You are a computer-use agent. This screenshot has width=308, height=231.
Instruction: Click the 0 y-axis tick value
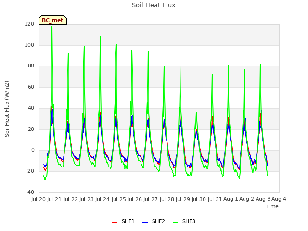(x=33, y=150)
